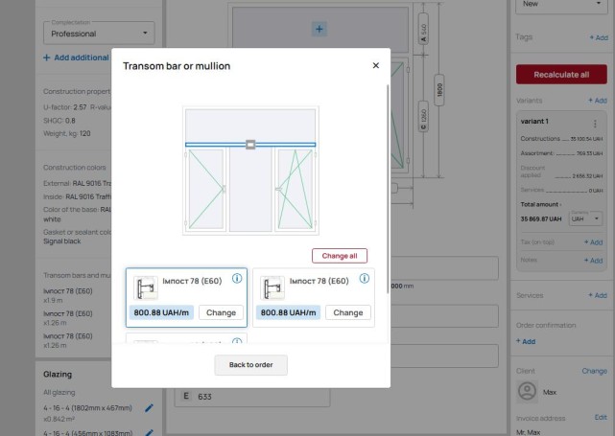The width and height of the screenshot is (615, 436).
Task: Click Add additional link
Action: tap(76, 57)
